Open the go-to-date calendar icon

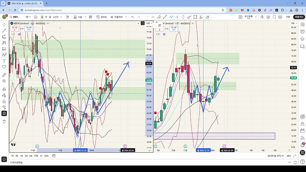pos(54,156)
